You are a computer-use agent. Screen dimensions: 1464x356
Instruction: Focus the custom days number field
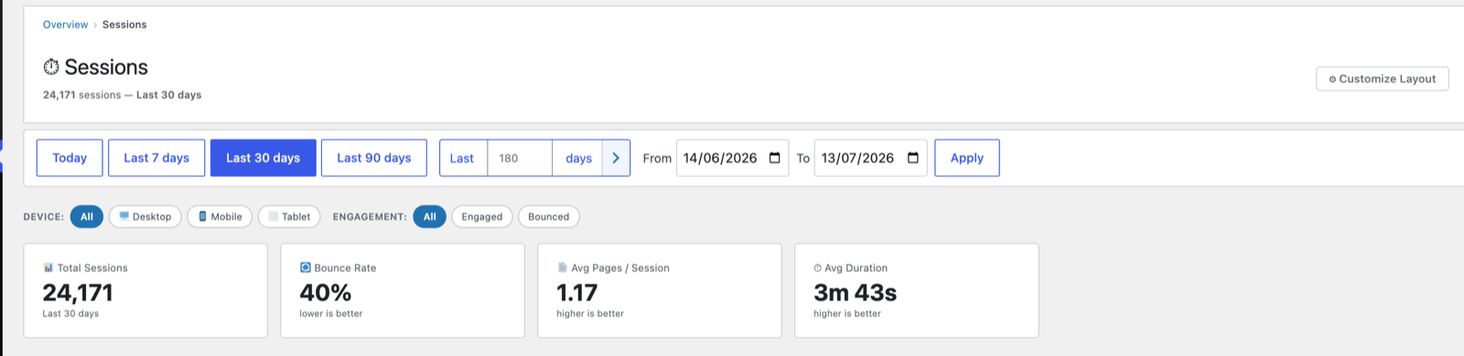(x=520, y=158)
